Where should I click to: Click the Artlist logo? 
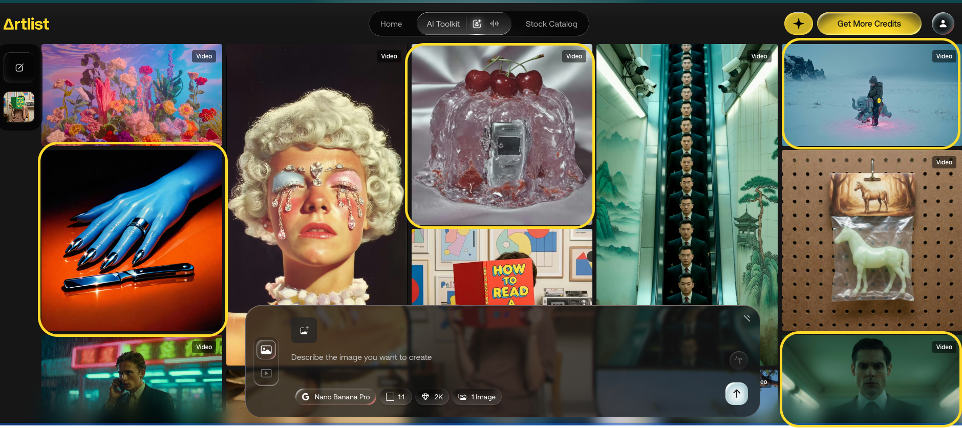27,24
